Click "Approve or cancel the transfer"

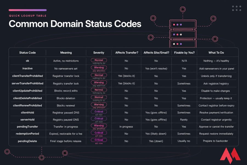(216, 127)
